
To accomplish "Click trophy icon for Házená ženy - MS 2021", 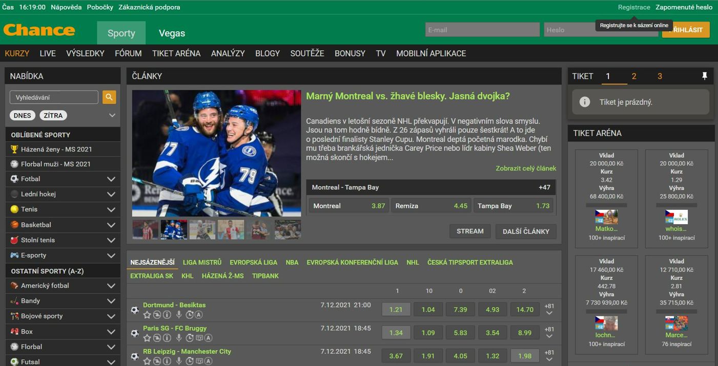I will (x=14, y=149).
